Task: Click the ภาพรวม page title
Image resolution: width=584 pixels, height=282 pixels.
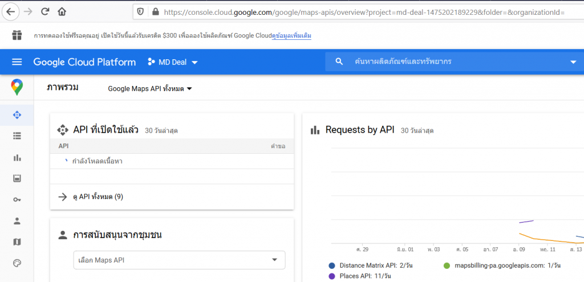Action: tap(63, 88)
